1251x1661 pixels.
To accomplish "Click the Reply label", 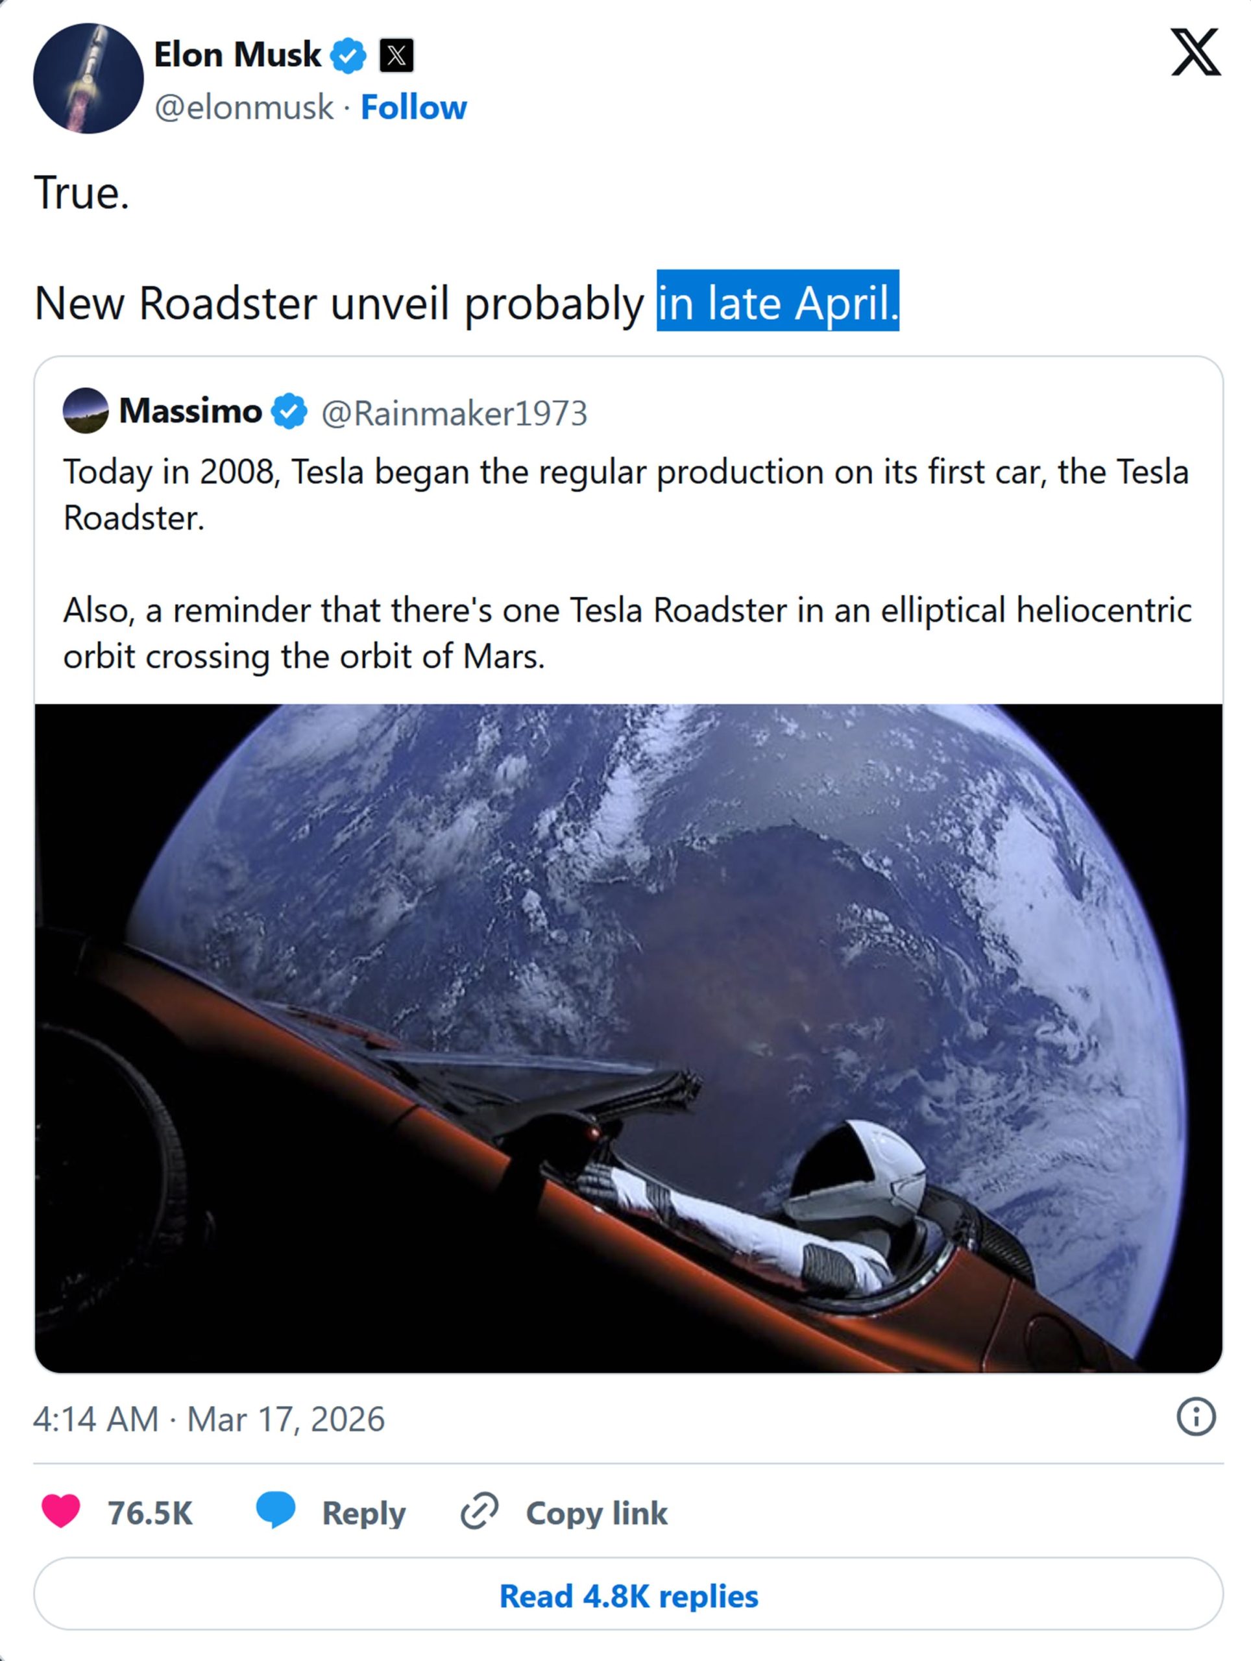I will pos(363,1513).
